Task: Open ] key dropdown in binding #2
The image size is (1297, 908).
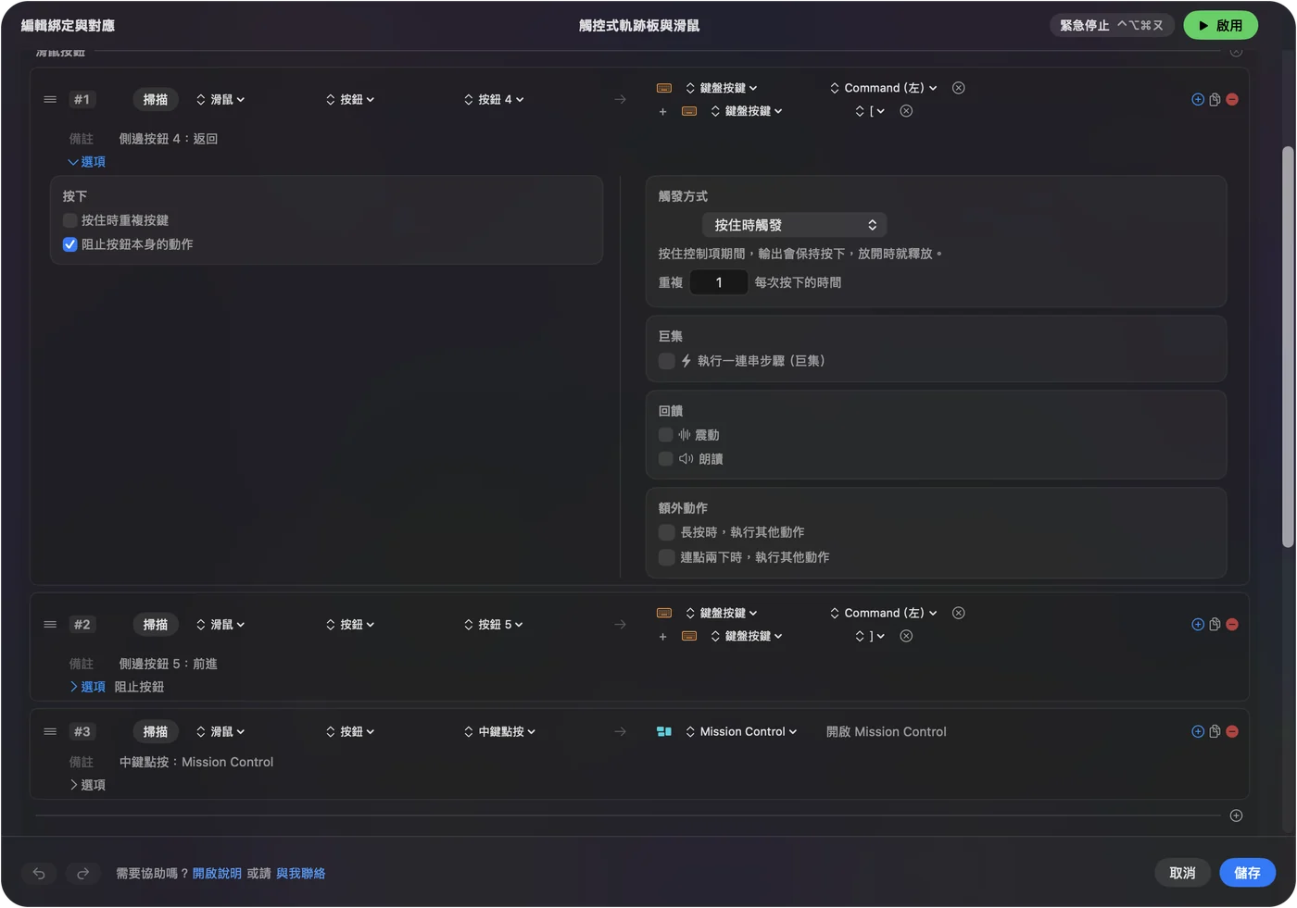Action: click(870, 636)
